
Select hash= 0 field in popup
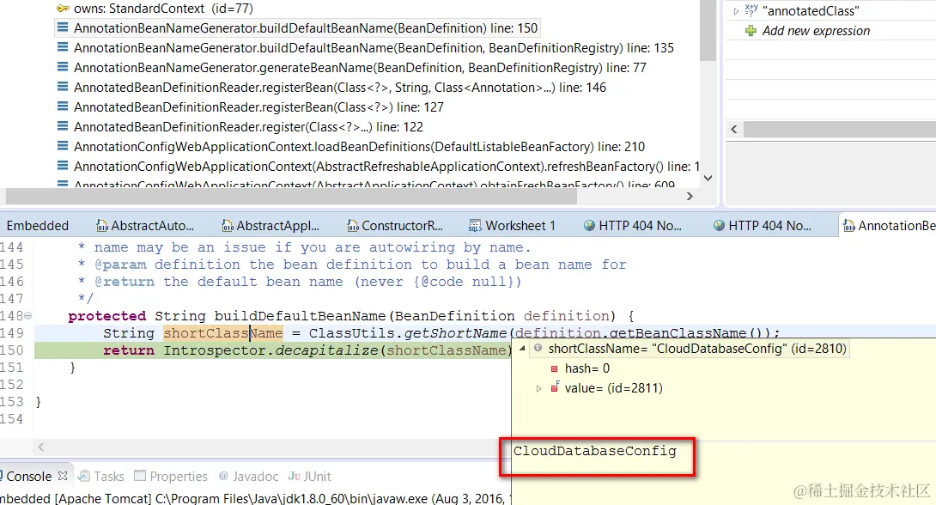coord(587,368)
